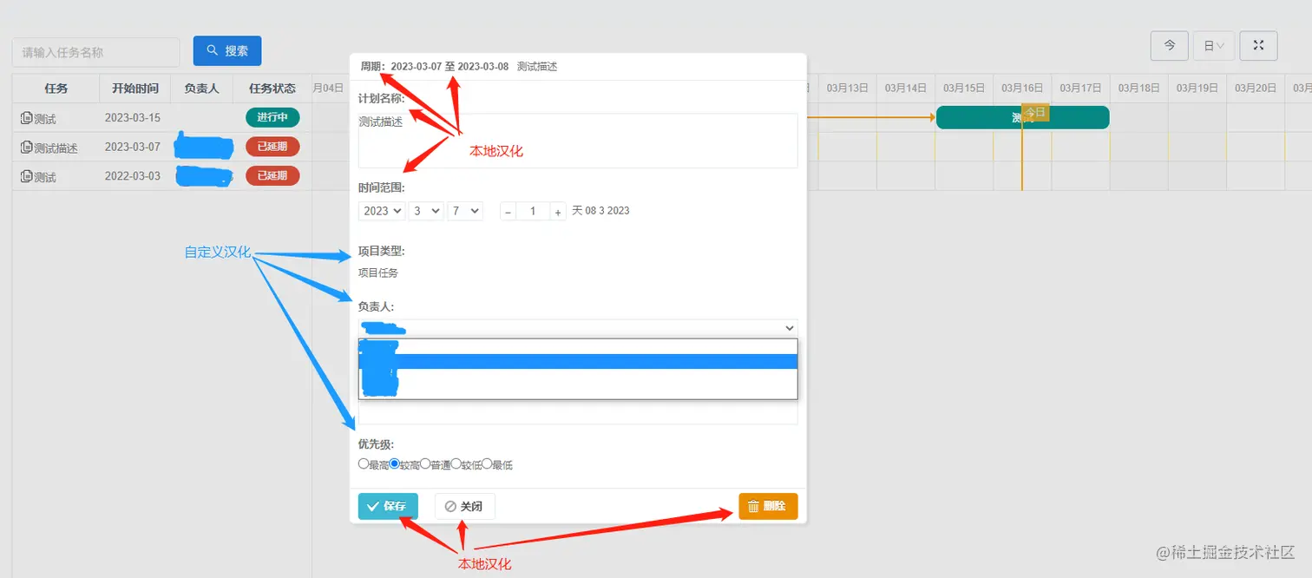
Task: Click the 今 button to jump to today
Action: click(x=1169, y=45)
